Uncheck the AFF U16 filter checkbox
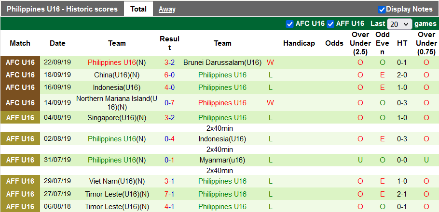The image size is (439, 212). 330,24
